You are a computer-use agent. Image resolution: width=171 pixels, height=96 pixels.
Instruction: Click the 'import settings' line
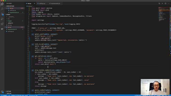(38, 20)
